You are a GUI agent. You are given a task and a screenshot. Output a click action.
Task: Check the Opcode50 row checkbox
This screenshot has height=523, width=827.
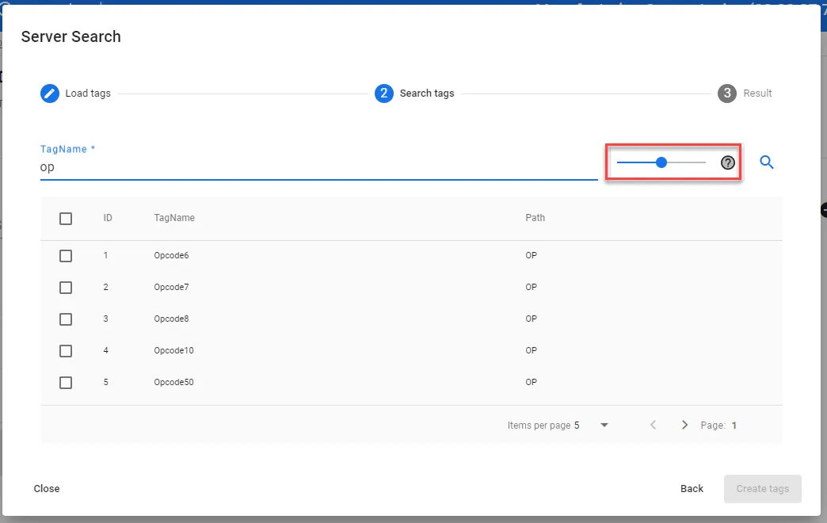click(x=66, y=383)
